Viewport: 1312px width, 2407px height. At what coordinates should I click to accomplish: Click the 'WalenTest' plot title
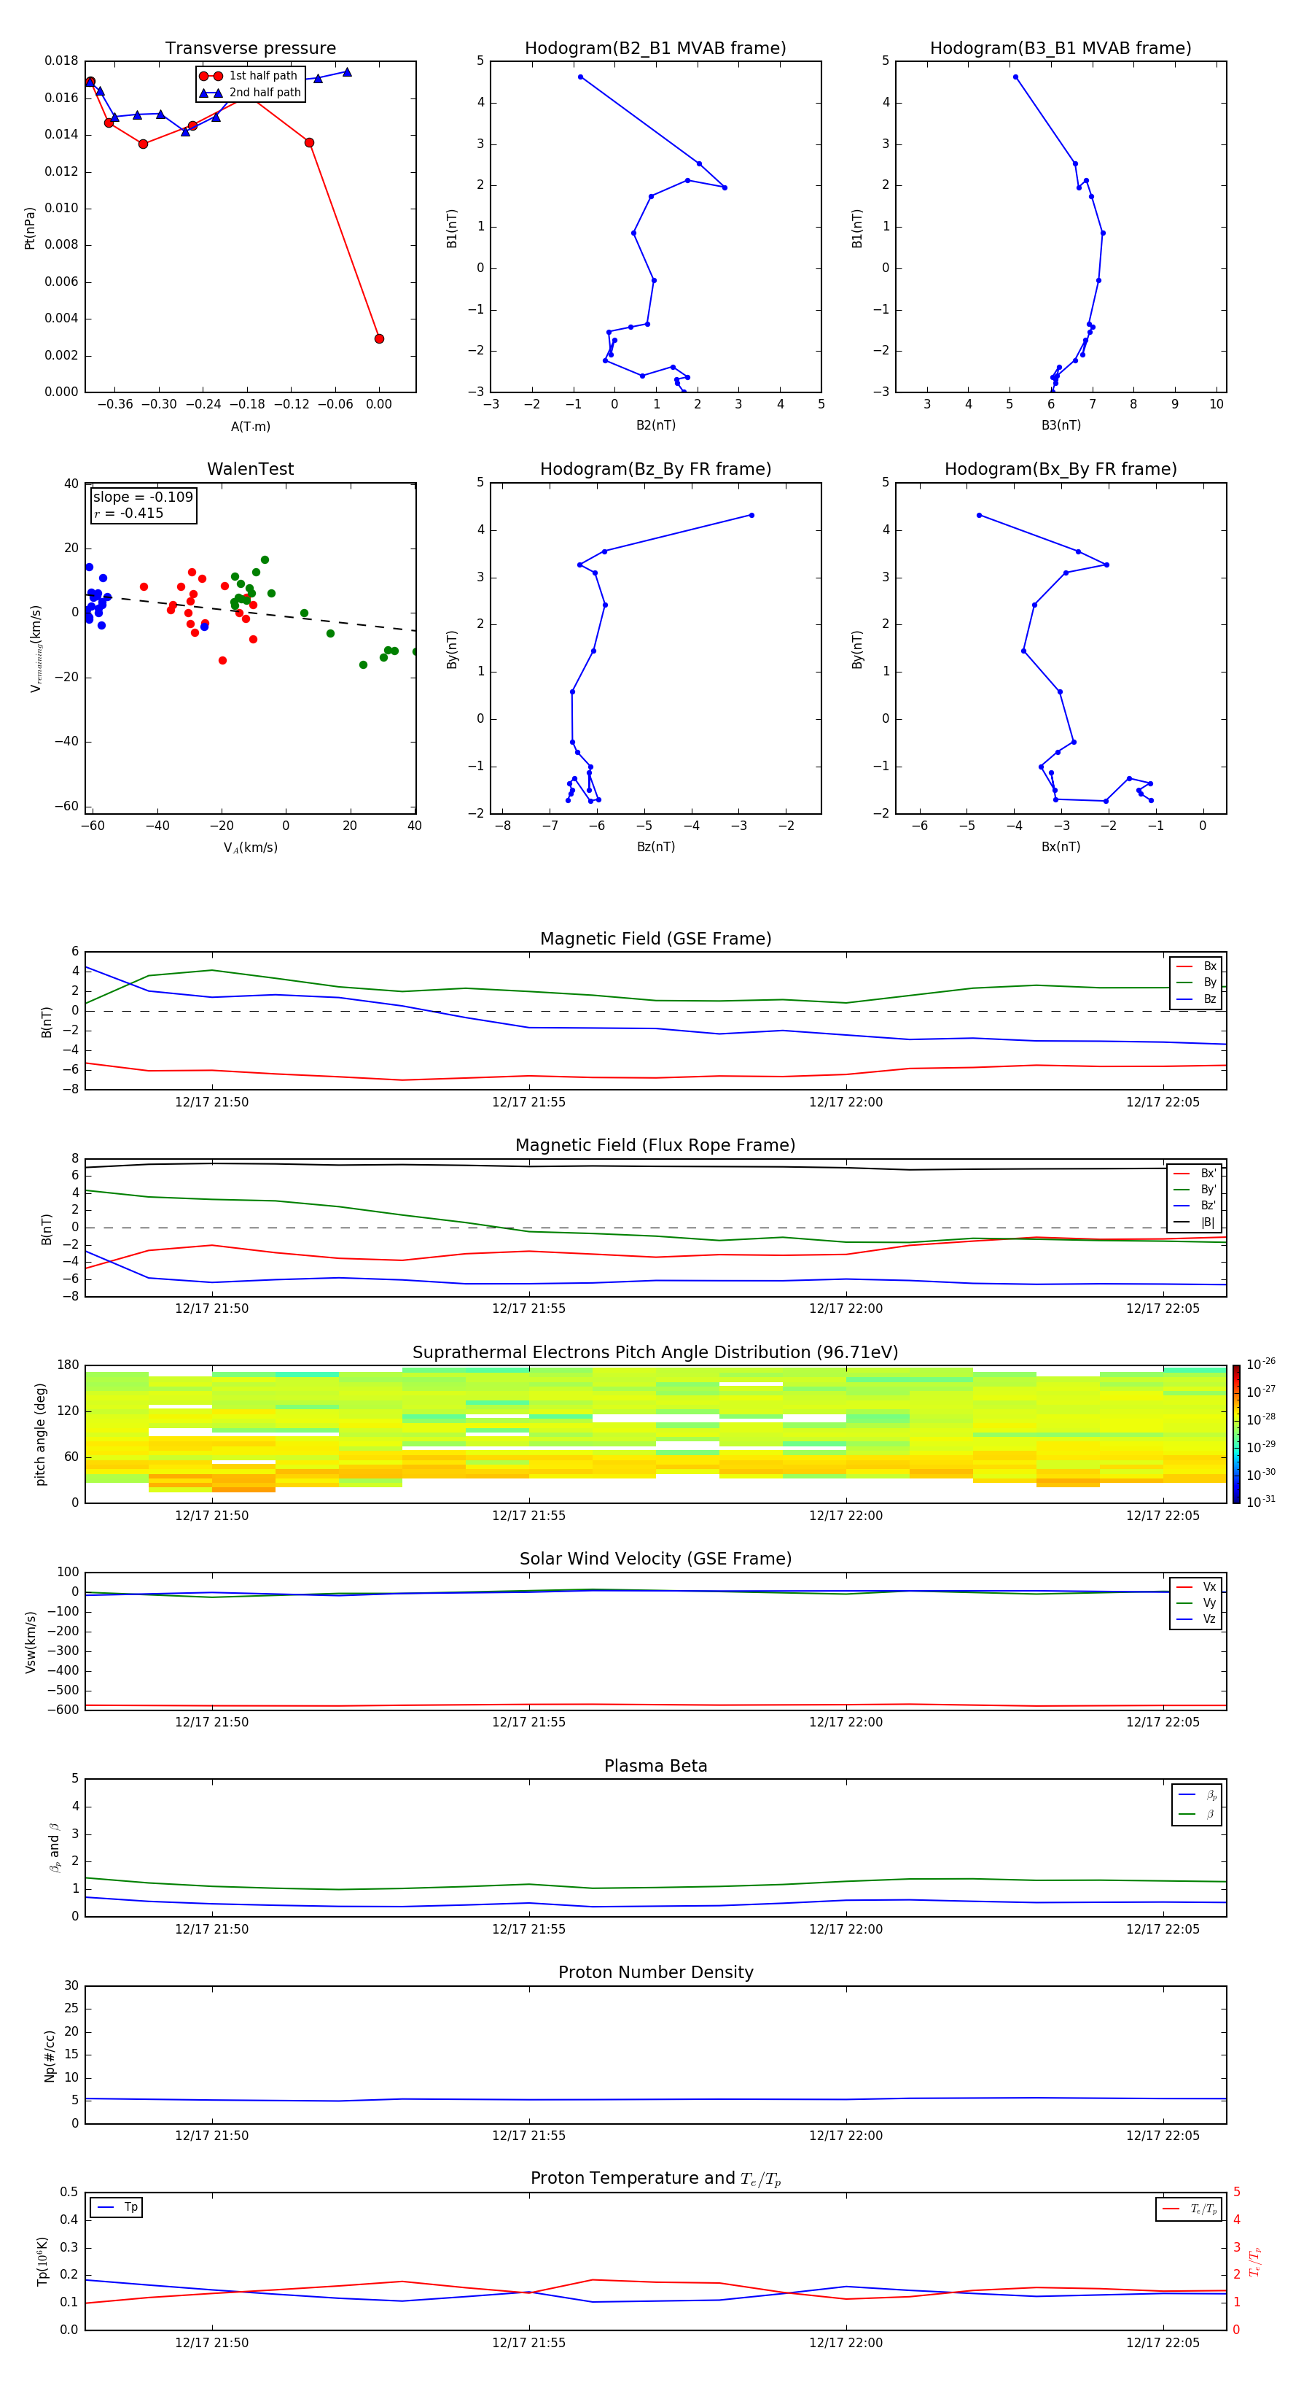tap(250, 469)
